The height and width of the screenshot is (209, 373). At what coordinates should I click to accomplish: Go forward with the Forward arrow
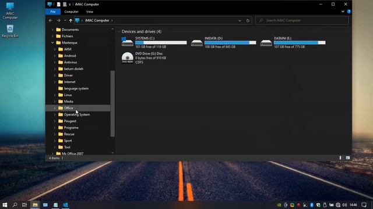point(58,20)
